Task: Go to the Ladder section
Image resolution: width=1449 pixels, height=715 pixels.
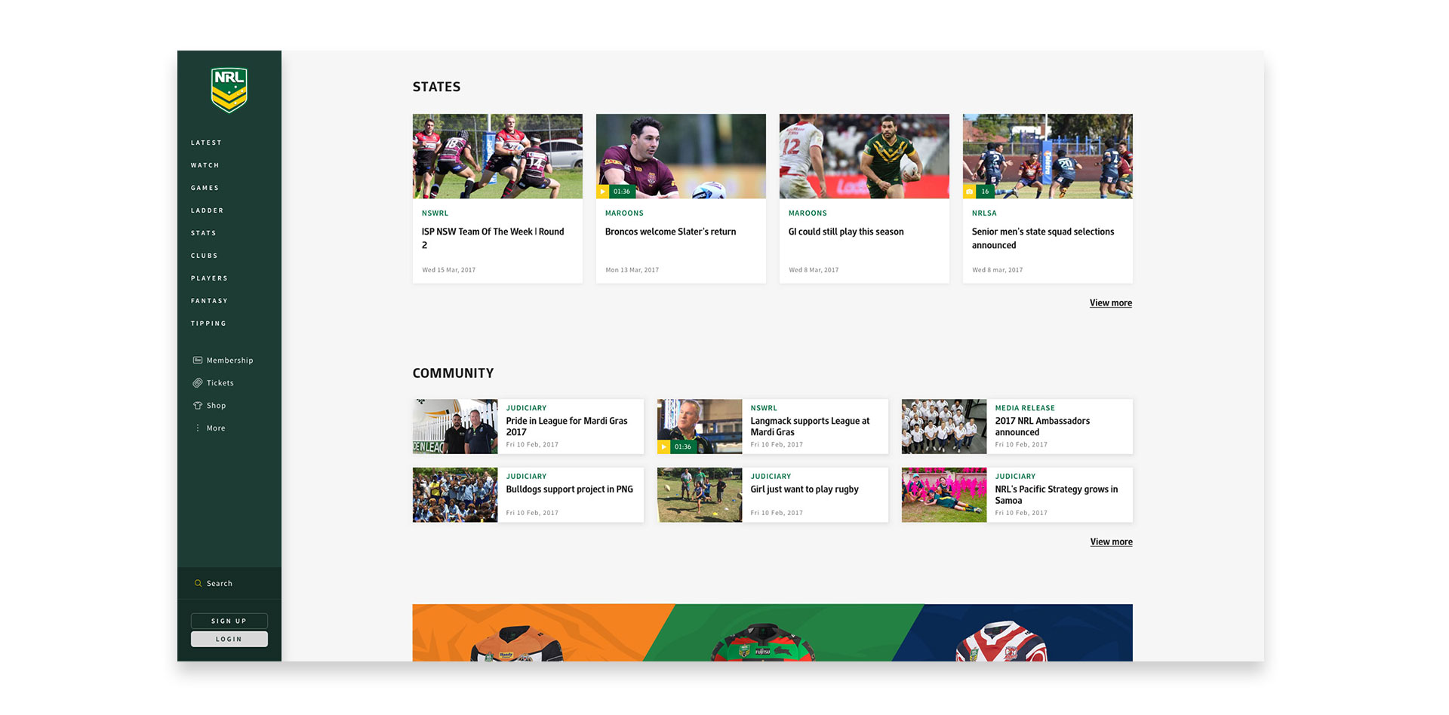Action: tap(207, 210)
